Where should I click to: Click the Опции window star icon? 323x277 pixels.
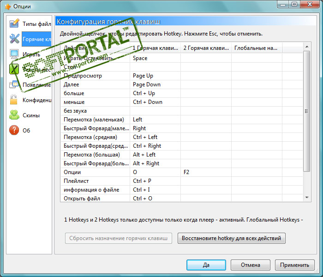(8, 6)
